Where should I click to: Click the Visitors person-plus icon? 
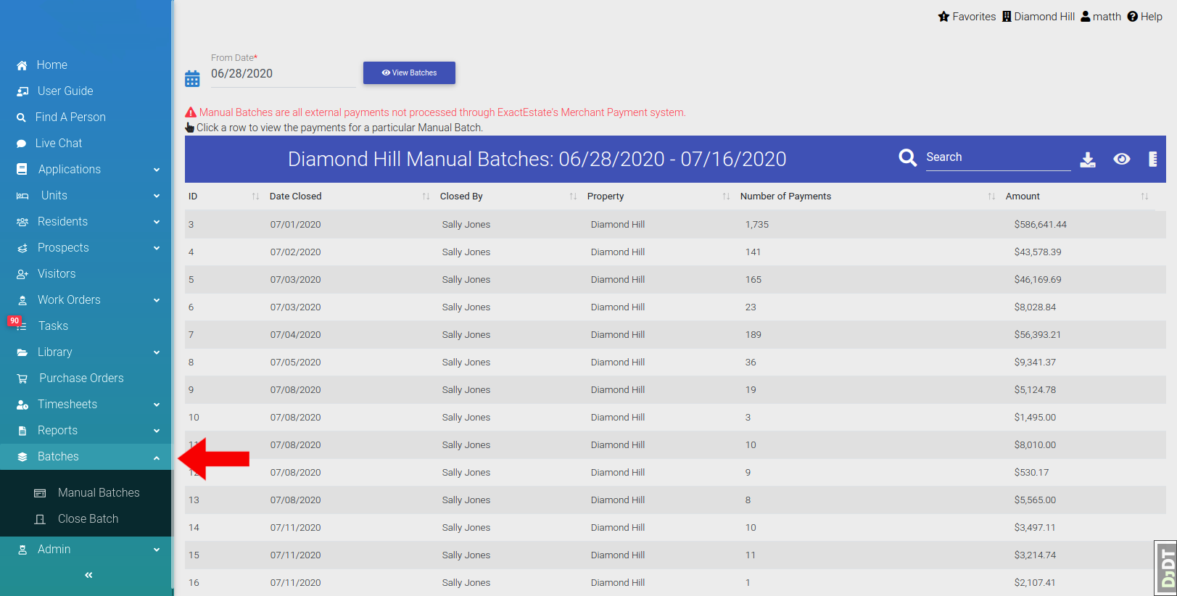click(x=22, y=274)
